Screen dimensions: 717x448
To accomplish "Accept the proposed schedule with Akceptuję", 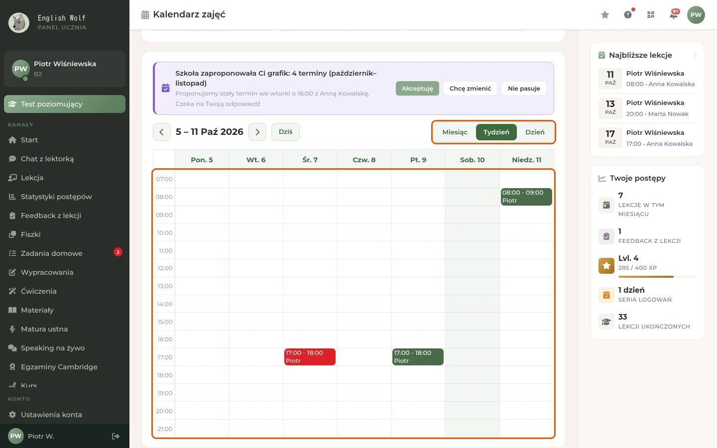I will pyautogui.click(x=417, y=89).
